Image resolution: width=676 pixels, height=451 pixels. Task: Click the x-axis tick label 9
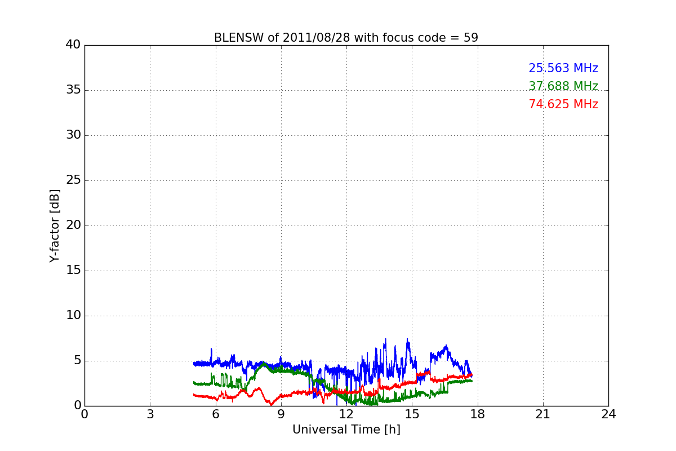click(281, 414)
